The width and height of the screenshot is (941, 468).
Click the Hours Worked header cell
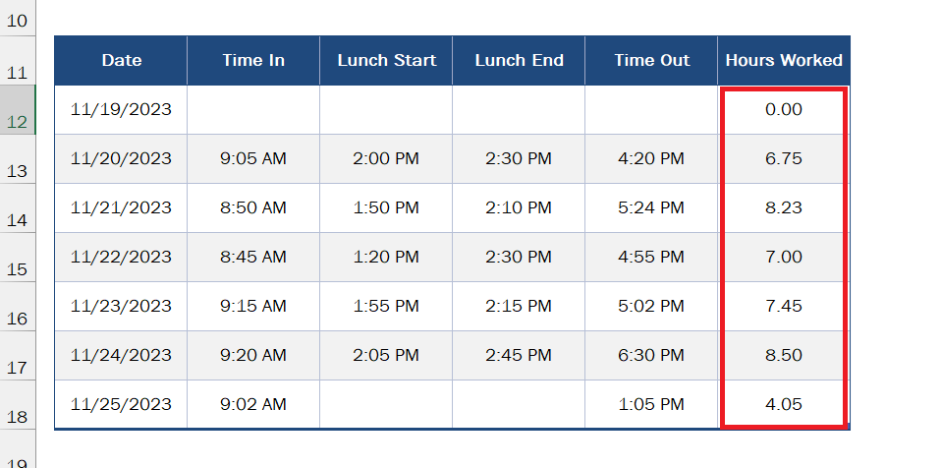(784, 60)
